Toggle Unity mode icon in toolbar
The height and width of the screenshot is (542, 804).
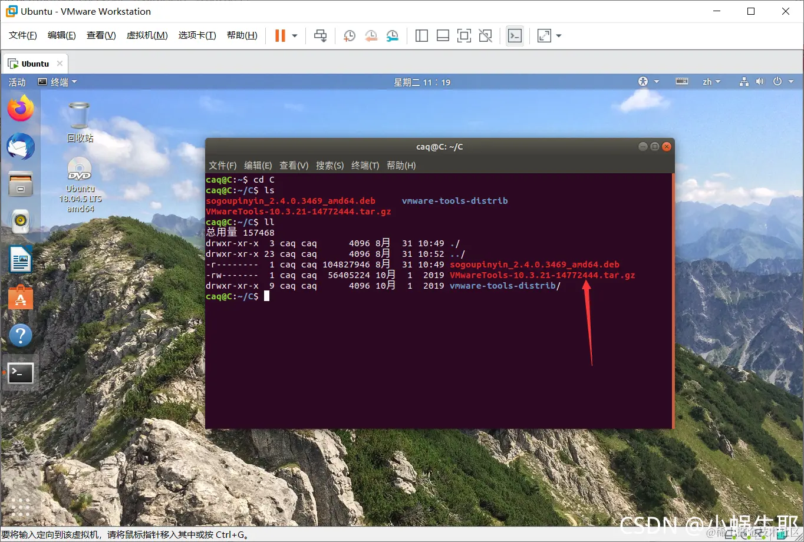click(485, 36)
